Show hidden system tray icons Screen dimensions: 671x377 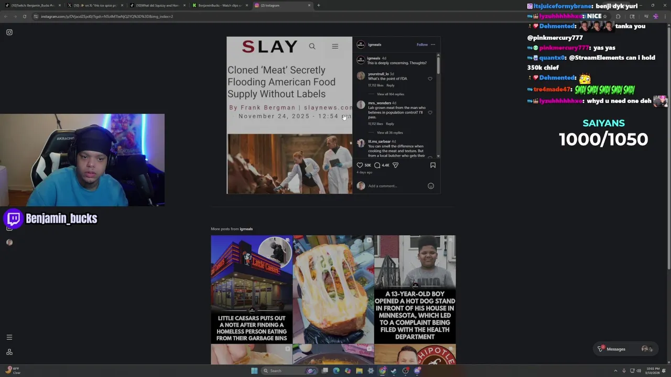(615, 371)
